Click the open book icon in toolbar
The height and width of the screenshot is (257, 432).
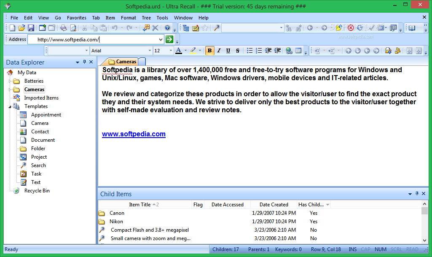click(412, 28)
